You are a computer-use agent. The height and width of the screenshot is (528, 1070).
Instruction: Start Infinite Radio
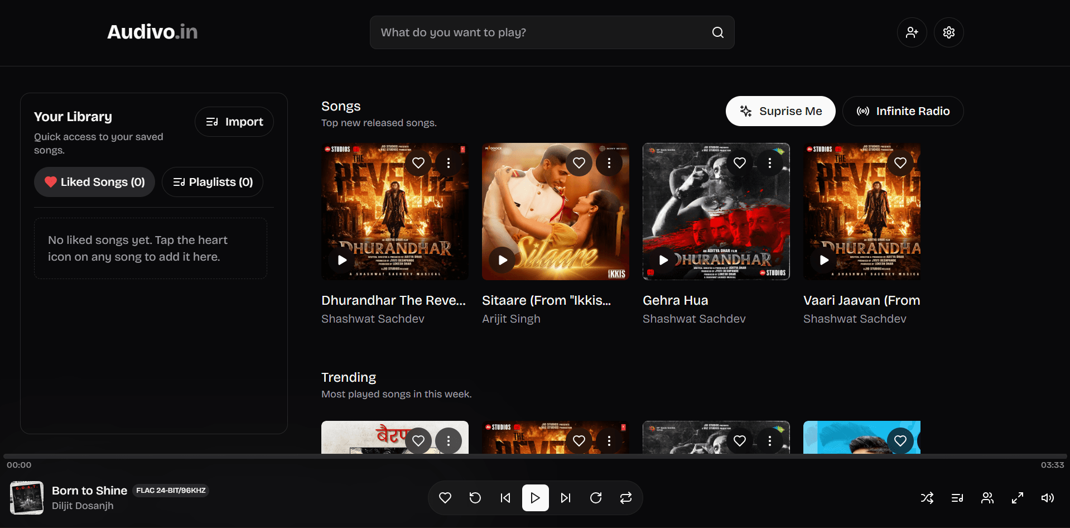[x=903, y=111]
